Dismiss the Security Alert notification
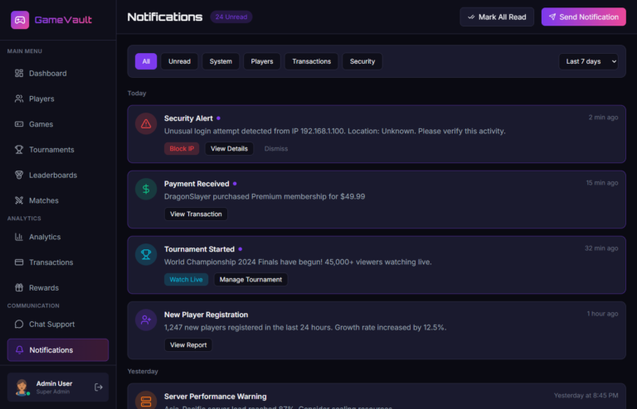Viewport: 637px width, 409px height. coord(276,149)
